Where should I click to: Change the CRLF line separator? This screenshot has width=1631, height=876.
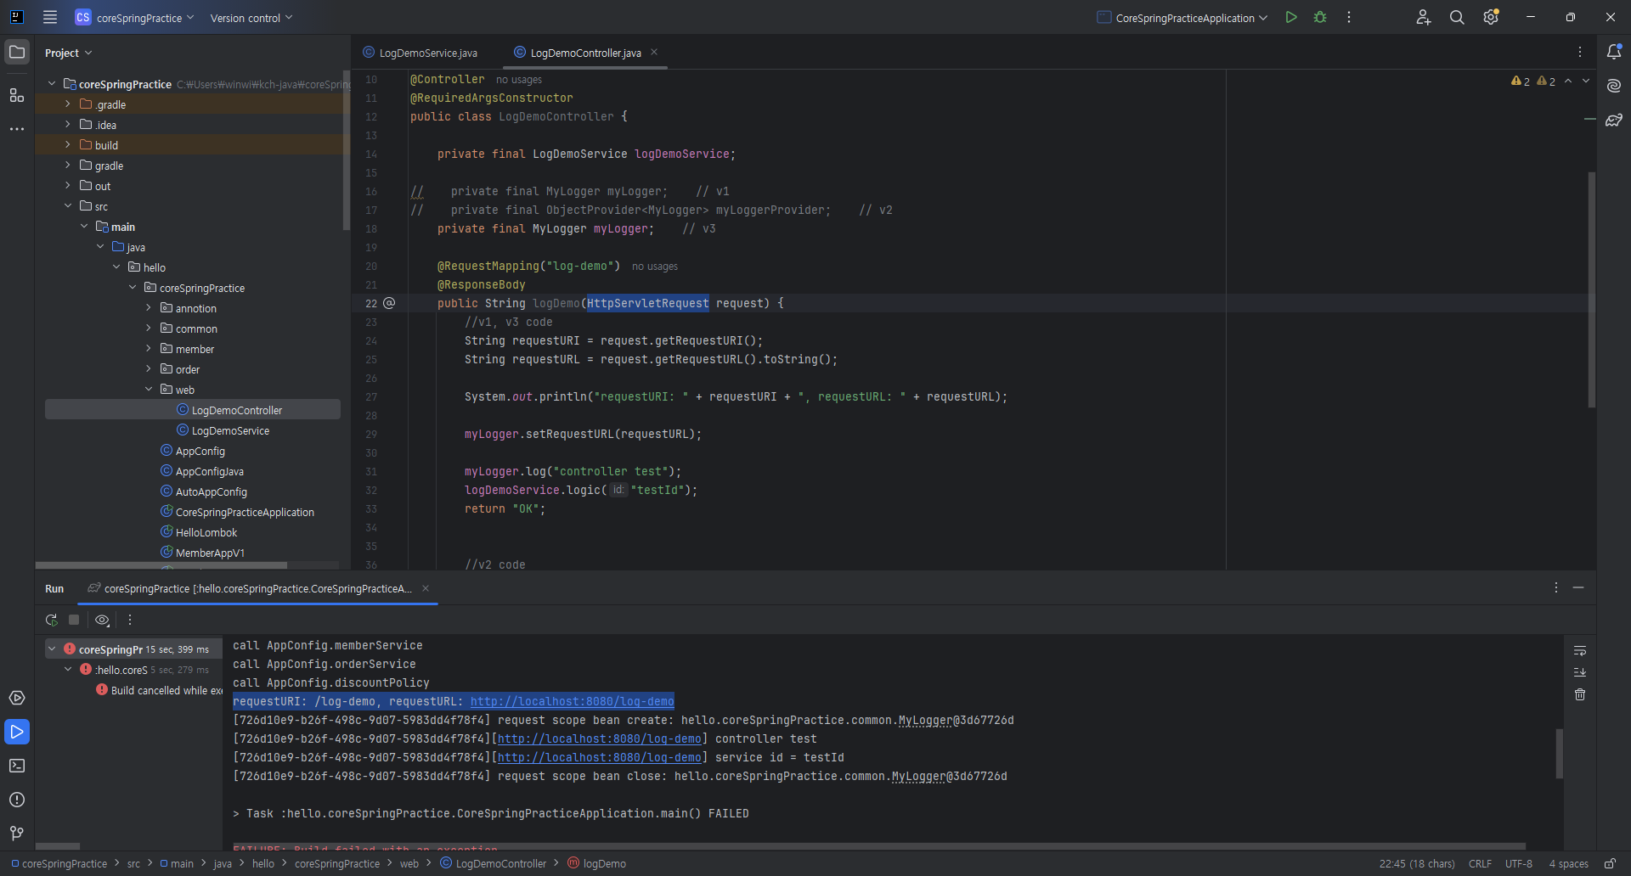(x=1480, y=863)
